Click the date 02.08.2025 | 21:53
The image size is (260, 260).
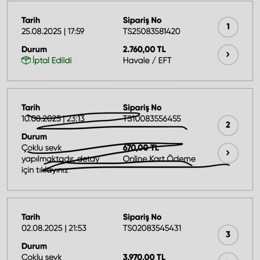pyautogui.click(x=54, y=228)
